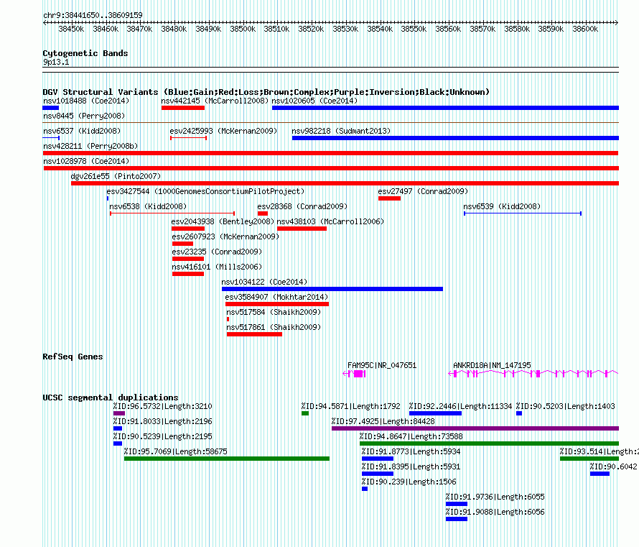
Task: Select the nsv6537 (Kidd2008) label
Action: pyautogui.click(x=82, y=131)
